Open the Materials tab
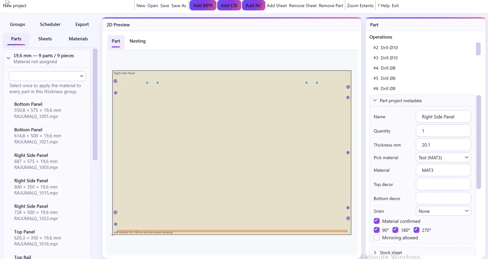The image size is (488, 259). (78, 39)
